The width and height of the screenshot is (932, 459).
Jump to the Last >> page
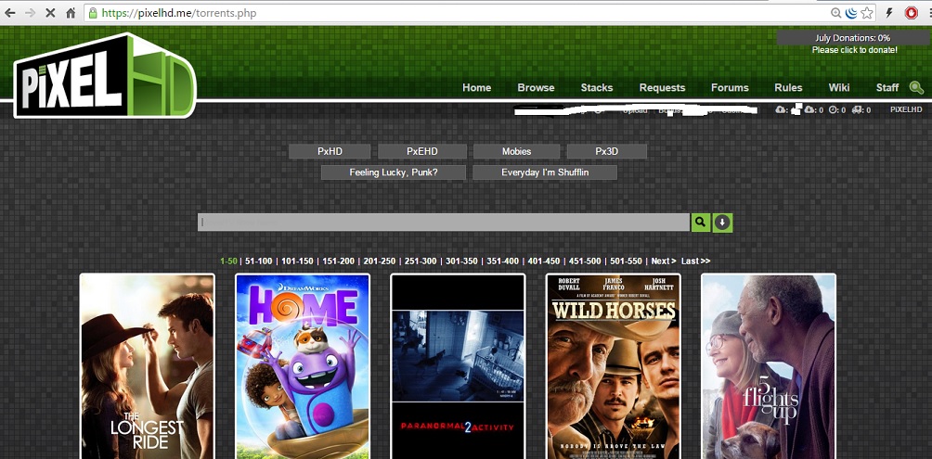695,261
